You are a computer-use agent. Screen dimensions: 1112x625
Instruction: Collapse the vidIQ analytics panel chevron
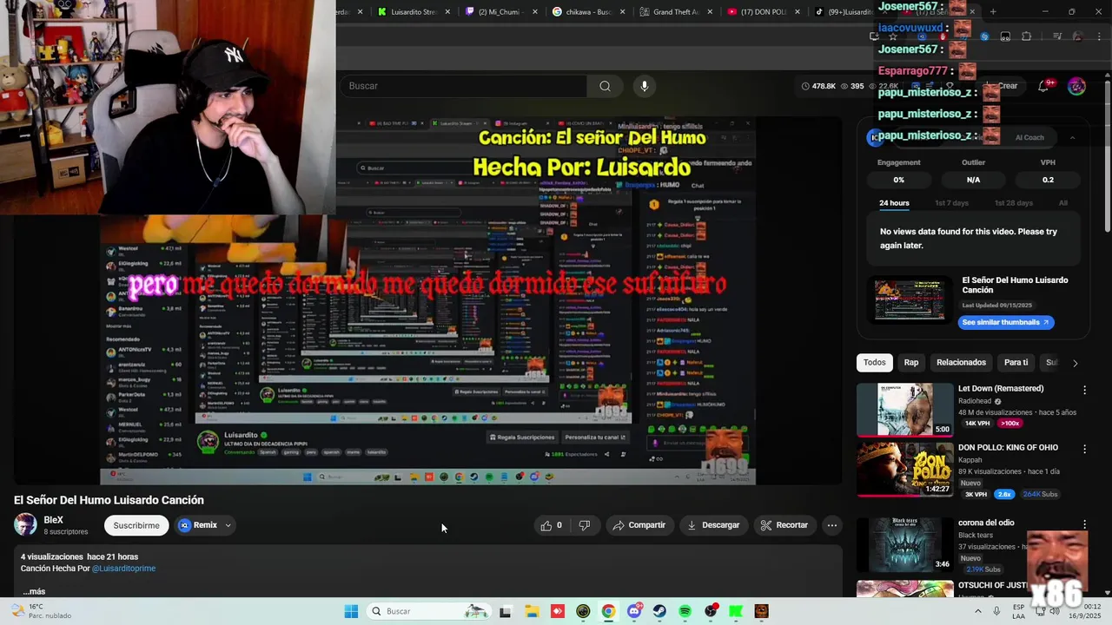(1072, 137)
